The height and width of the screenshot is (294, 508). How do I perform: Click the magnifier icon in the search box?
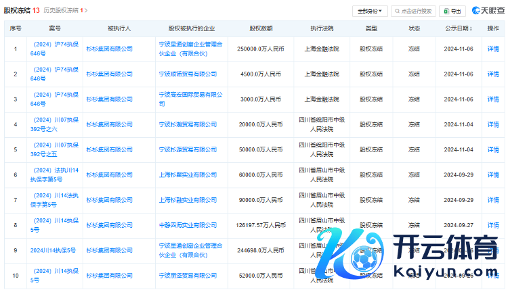click(x=396, y=11)
